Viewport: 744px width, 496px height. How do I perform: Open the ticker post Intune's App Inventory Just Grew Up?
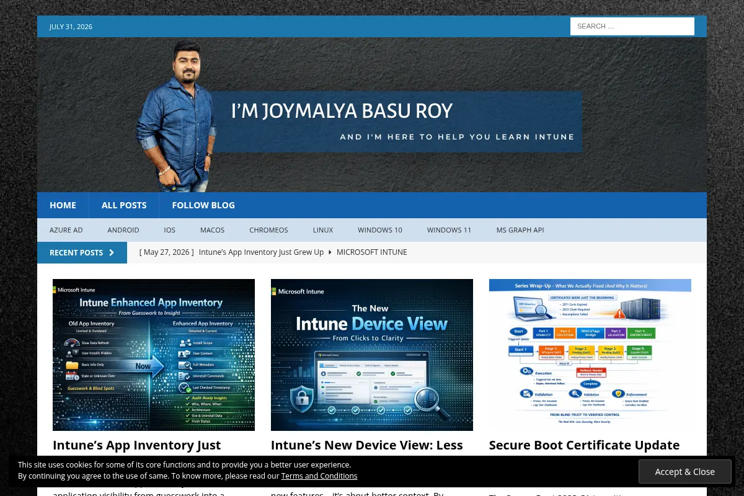tap(261, 252)
